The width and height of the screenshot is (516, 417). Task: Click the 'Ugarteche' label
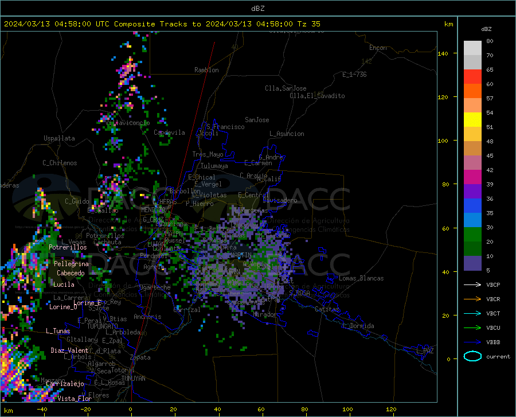pyautogui.click(x=155, y=287)
